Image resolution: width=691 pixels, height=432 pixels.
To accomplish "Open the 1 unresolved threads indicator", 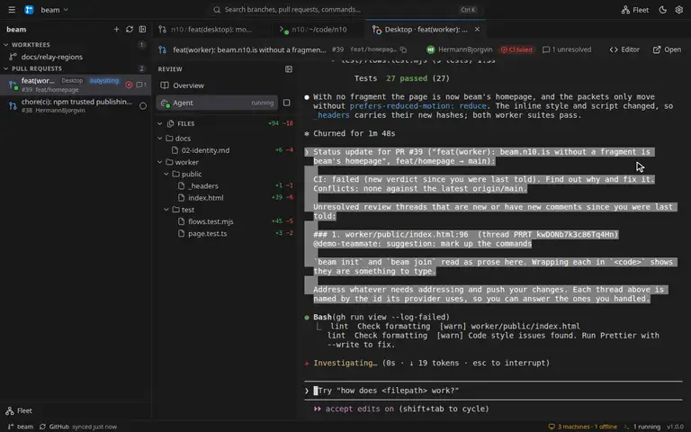I will (567, 49).
